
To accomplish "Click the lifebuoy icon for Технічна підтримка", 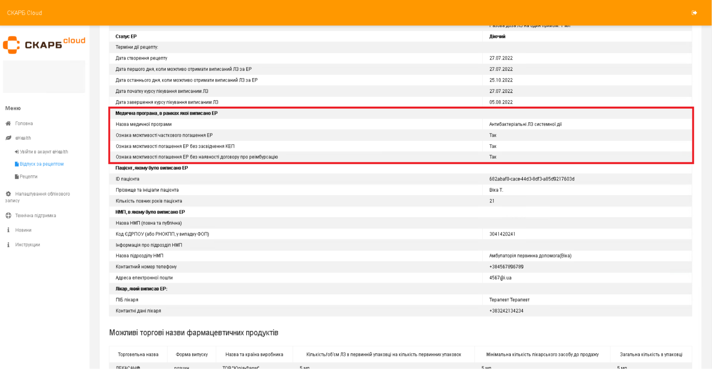I will click(8, 216).
